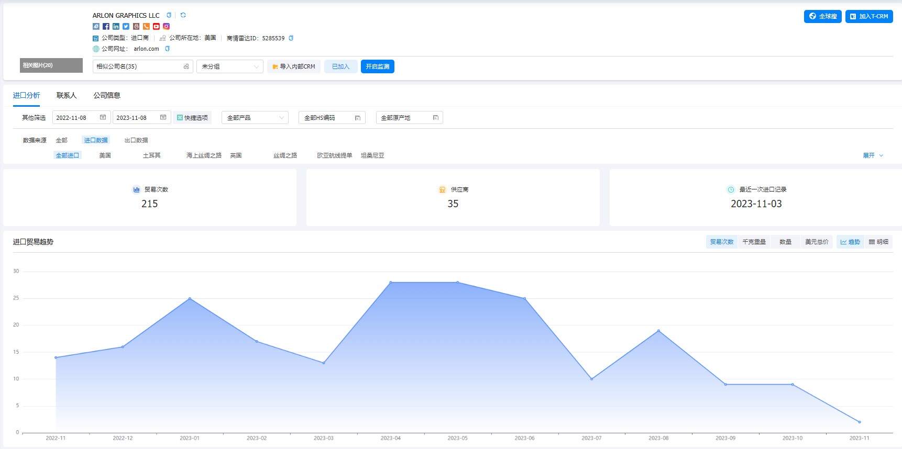This screenshot has height=449, width=902.
Task: Click the 贸易次数 bar chart icon
Action: [x=136, y=189]
